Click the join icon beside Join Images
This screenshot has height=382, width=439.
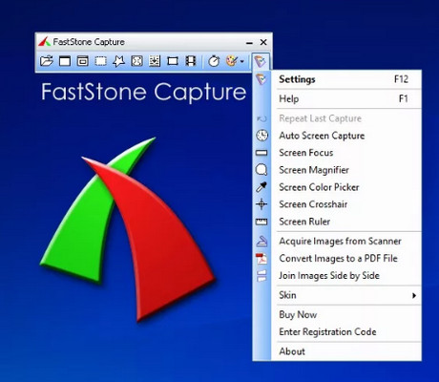(x=261, y=276)
